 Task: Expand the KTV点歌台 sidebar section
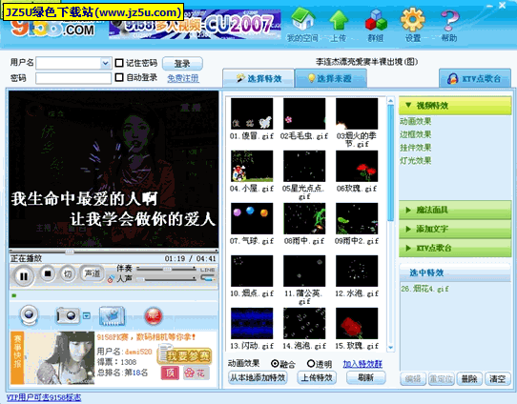455,248
